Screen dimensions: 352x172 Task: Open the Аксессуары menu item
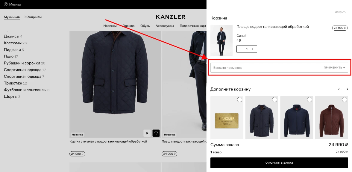tap(165, 26)
